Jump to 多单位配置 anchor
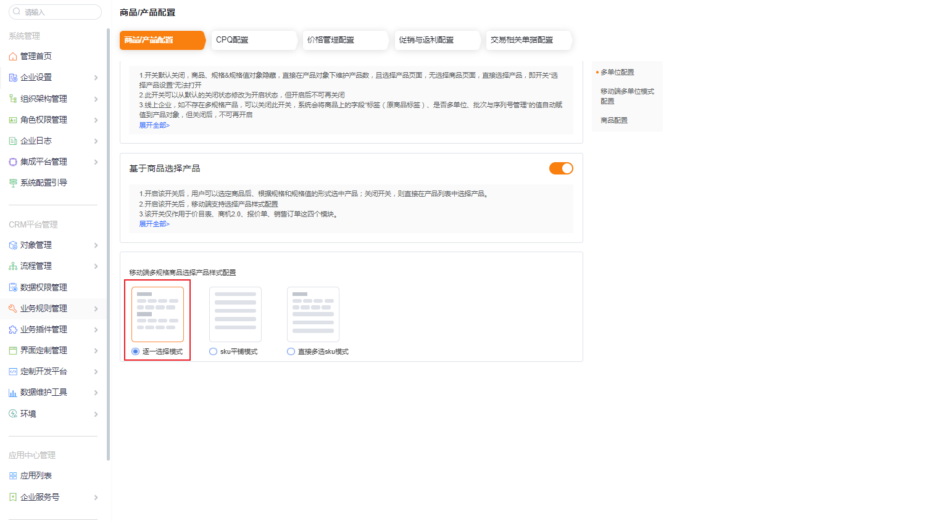This screenshot has width=943, height=521. (x=617, y=72)
